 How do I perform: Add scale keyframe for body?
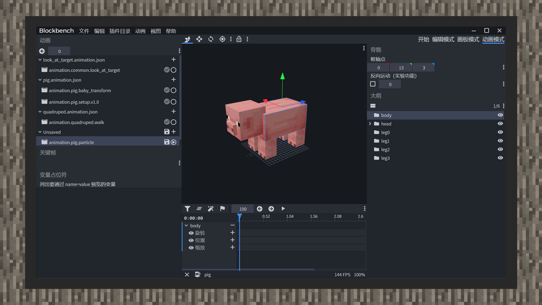[x=233, y=247]
